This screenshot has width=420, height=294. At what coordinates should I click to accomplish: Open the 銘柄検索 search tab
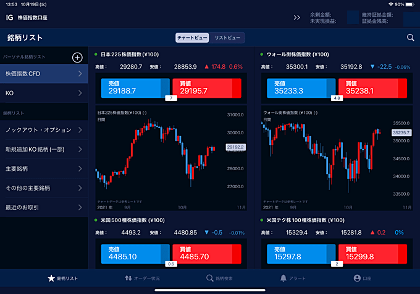tap(220, 279)
